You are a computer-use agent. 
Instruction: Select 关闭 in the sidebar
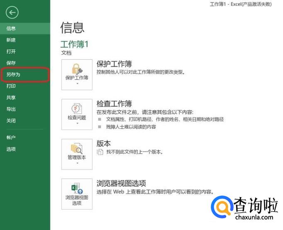point(25,120)
